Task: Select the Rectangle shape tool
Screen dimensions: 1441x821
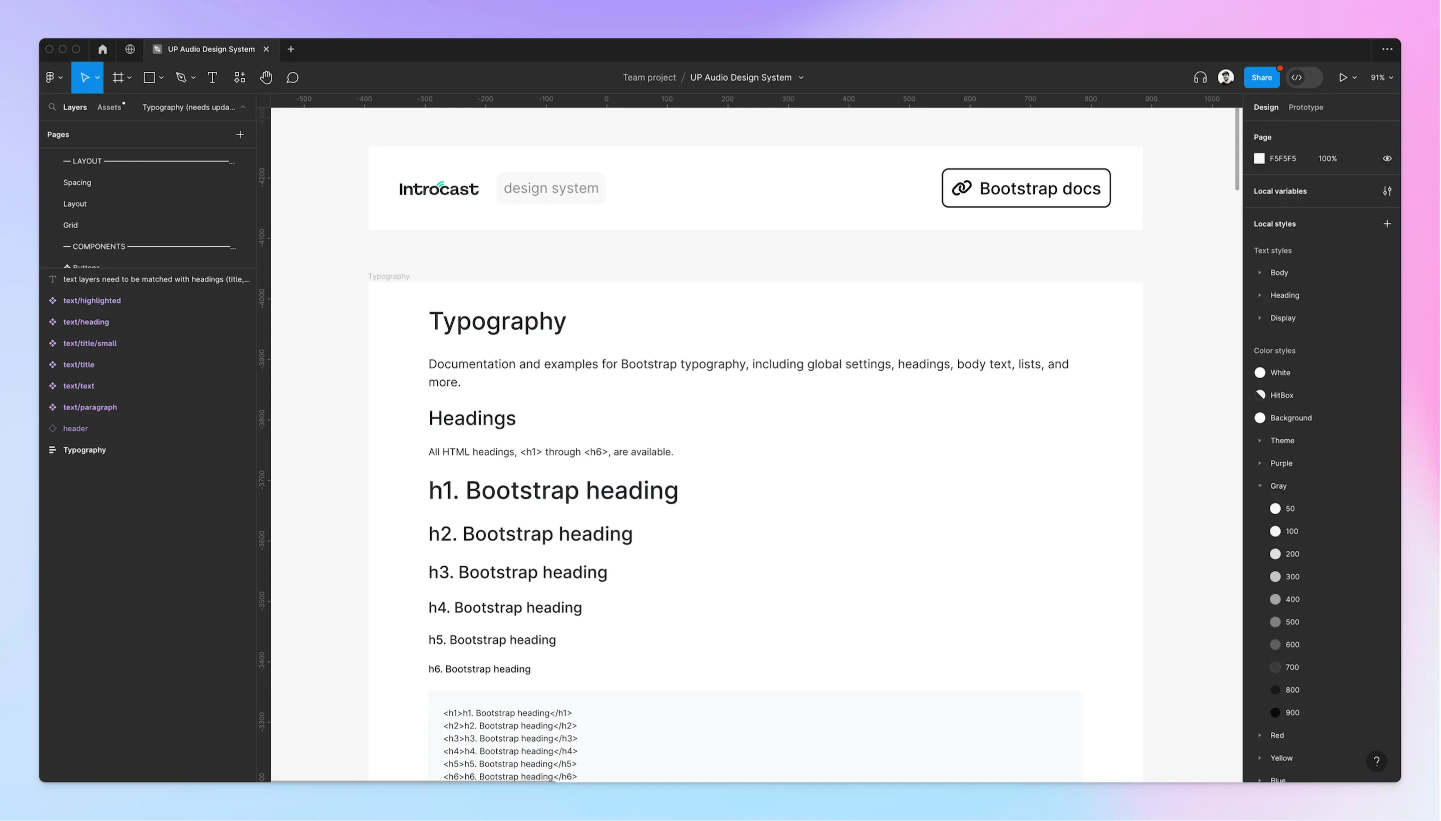Action: pos(149,77)
